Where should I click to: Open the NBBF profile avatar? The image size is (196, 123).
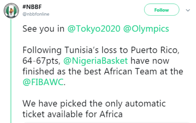click(11, 11)
